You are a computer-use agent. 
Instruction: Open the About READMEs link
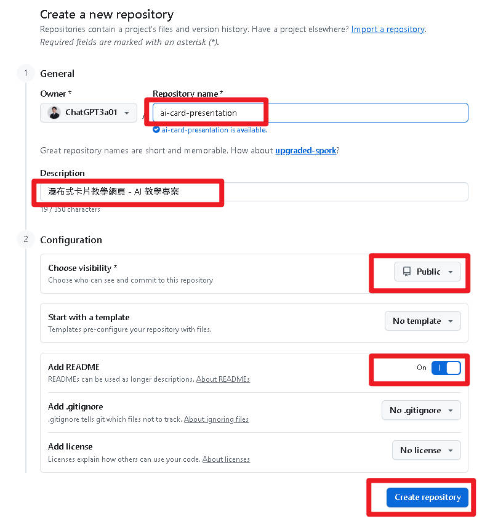point(223,379)
